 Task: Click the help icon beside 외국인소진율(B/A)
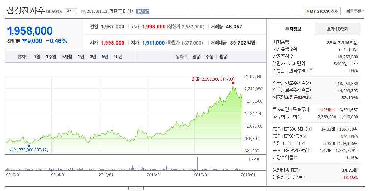click(x=310, y=97)
